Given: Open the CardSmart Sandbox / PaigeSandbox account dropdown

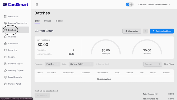Looking at the screenshot, I should (154, 4).
